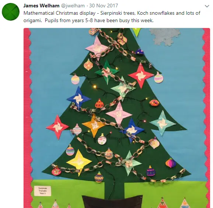Screen dimensions: 213x208
Task: Click the pink origami star near the tree top
Action: tap(97, 48)
